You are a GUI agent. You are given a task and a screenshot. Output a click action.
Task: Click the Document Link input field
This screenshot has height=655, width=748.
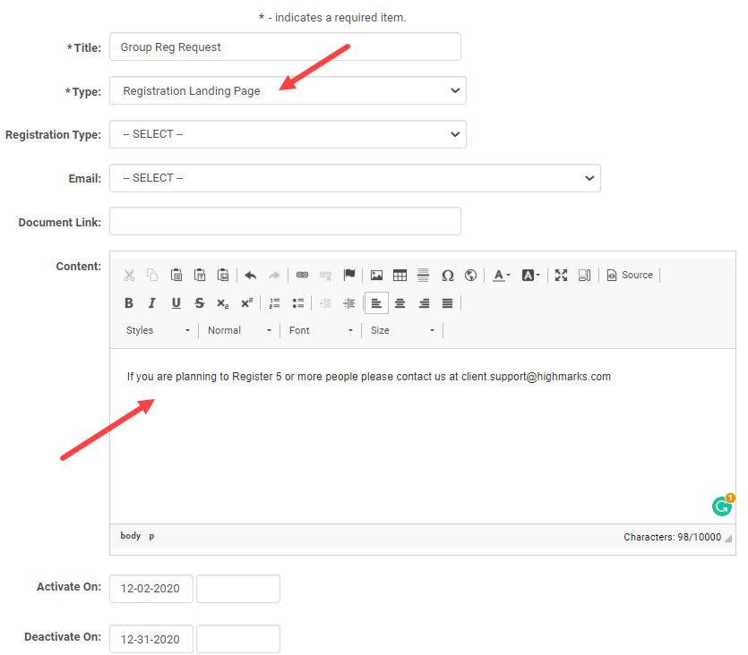285,222
